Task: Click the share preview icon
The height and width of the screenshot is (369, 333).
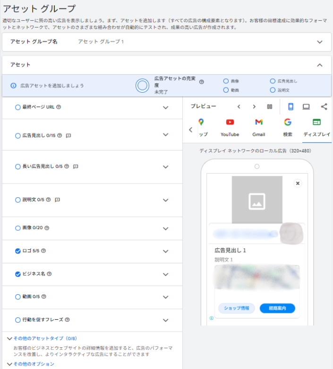Action: (324, 107)
